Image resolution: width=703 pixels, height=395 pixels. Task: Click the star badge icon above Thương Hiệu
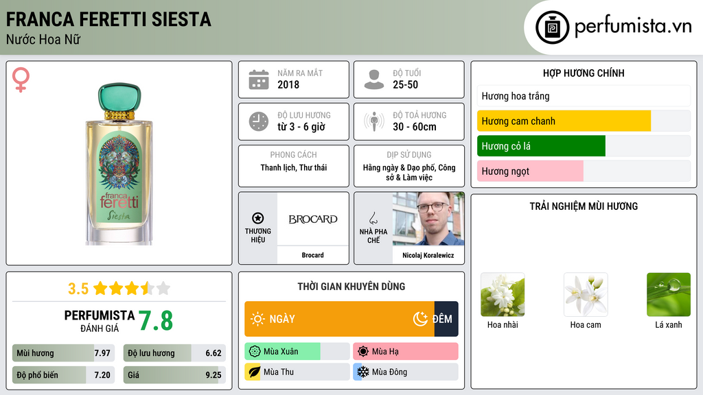pyautogui.click(x=258, y=218)
